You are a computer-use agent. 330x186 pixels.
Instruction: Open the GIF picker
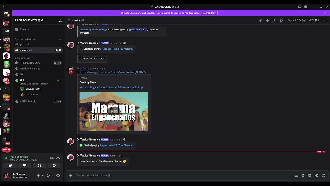point(303,176)
